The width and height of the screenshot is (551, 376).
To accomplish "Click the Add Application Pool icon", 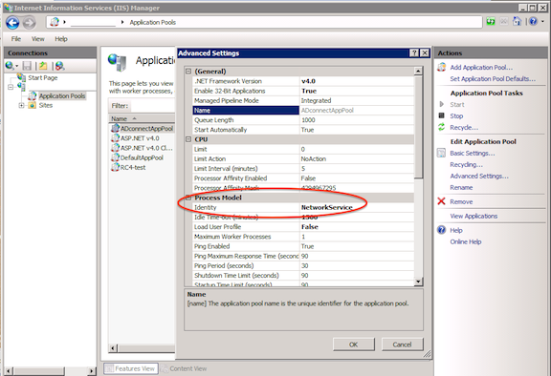I will pyautogui.click(x=441, y=67).
